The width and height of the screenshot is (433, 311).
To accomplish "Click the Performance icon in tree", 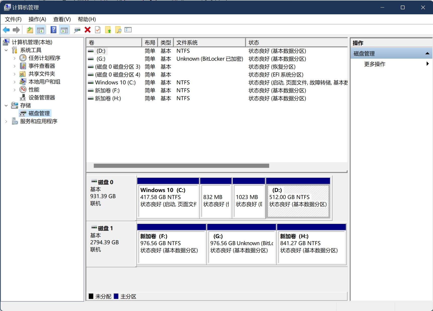I will point(23,90).
